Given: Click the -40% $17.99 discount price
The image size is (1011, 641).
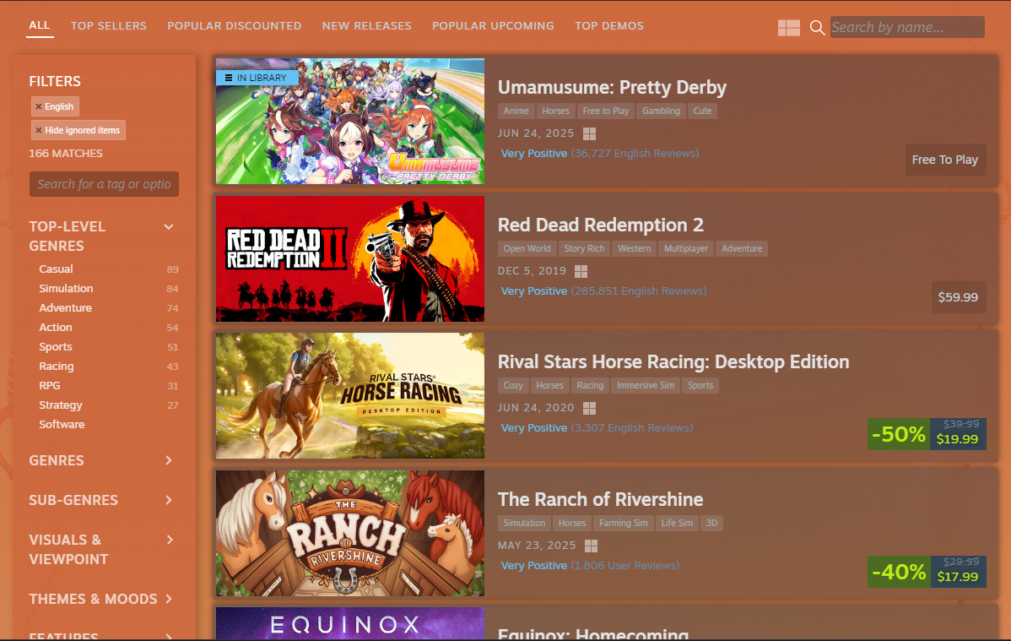Looking at the screenshot, I should [927, 571].
